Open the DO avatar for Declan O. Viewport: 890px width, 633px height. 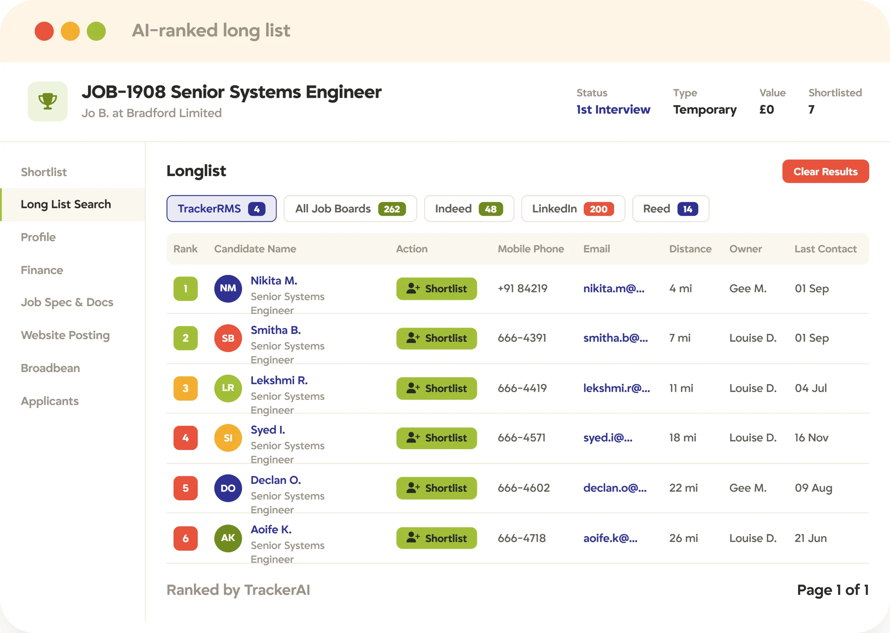[228, 488]
